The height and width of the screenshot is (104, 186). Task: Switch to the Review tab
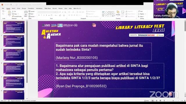coord(60,8)
